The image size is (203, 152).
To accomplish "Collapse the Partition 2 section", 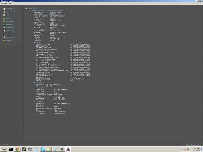I will tap(34, 102).
